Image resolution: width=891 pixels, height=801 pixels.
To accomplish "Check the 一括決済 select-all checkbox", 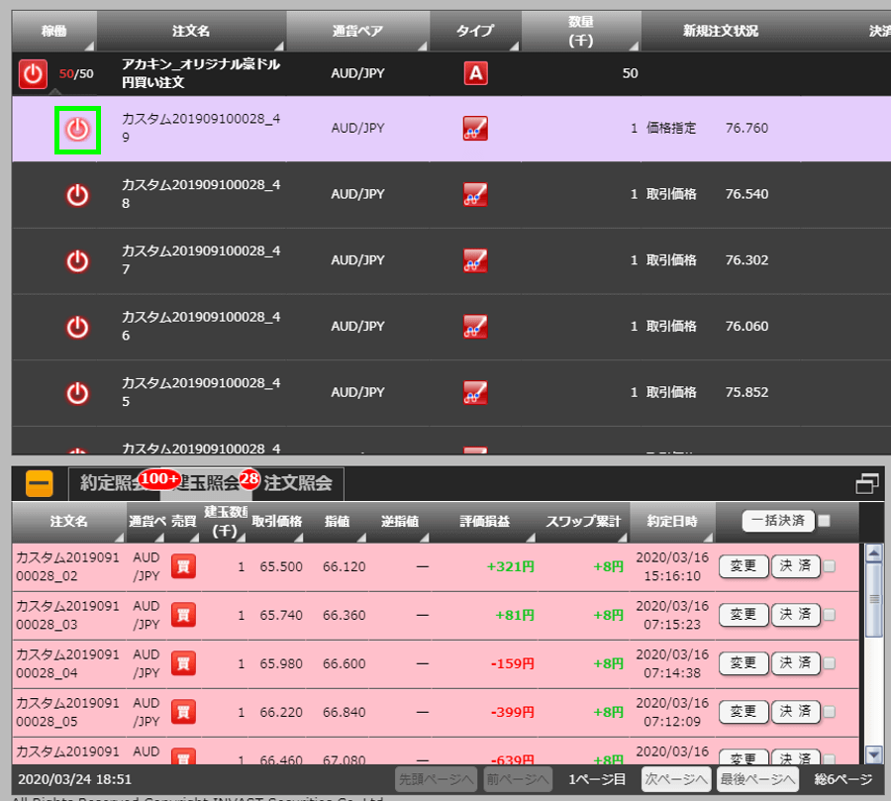I will click(825, 521).
